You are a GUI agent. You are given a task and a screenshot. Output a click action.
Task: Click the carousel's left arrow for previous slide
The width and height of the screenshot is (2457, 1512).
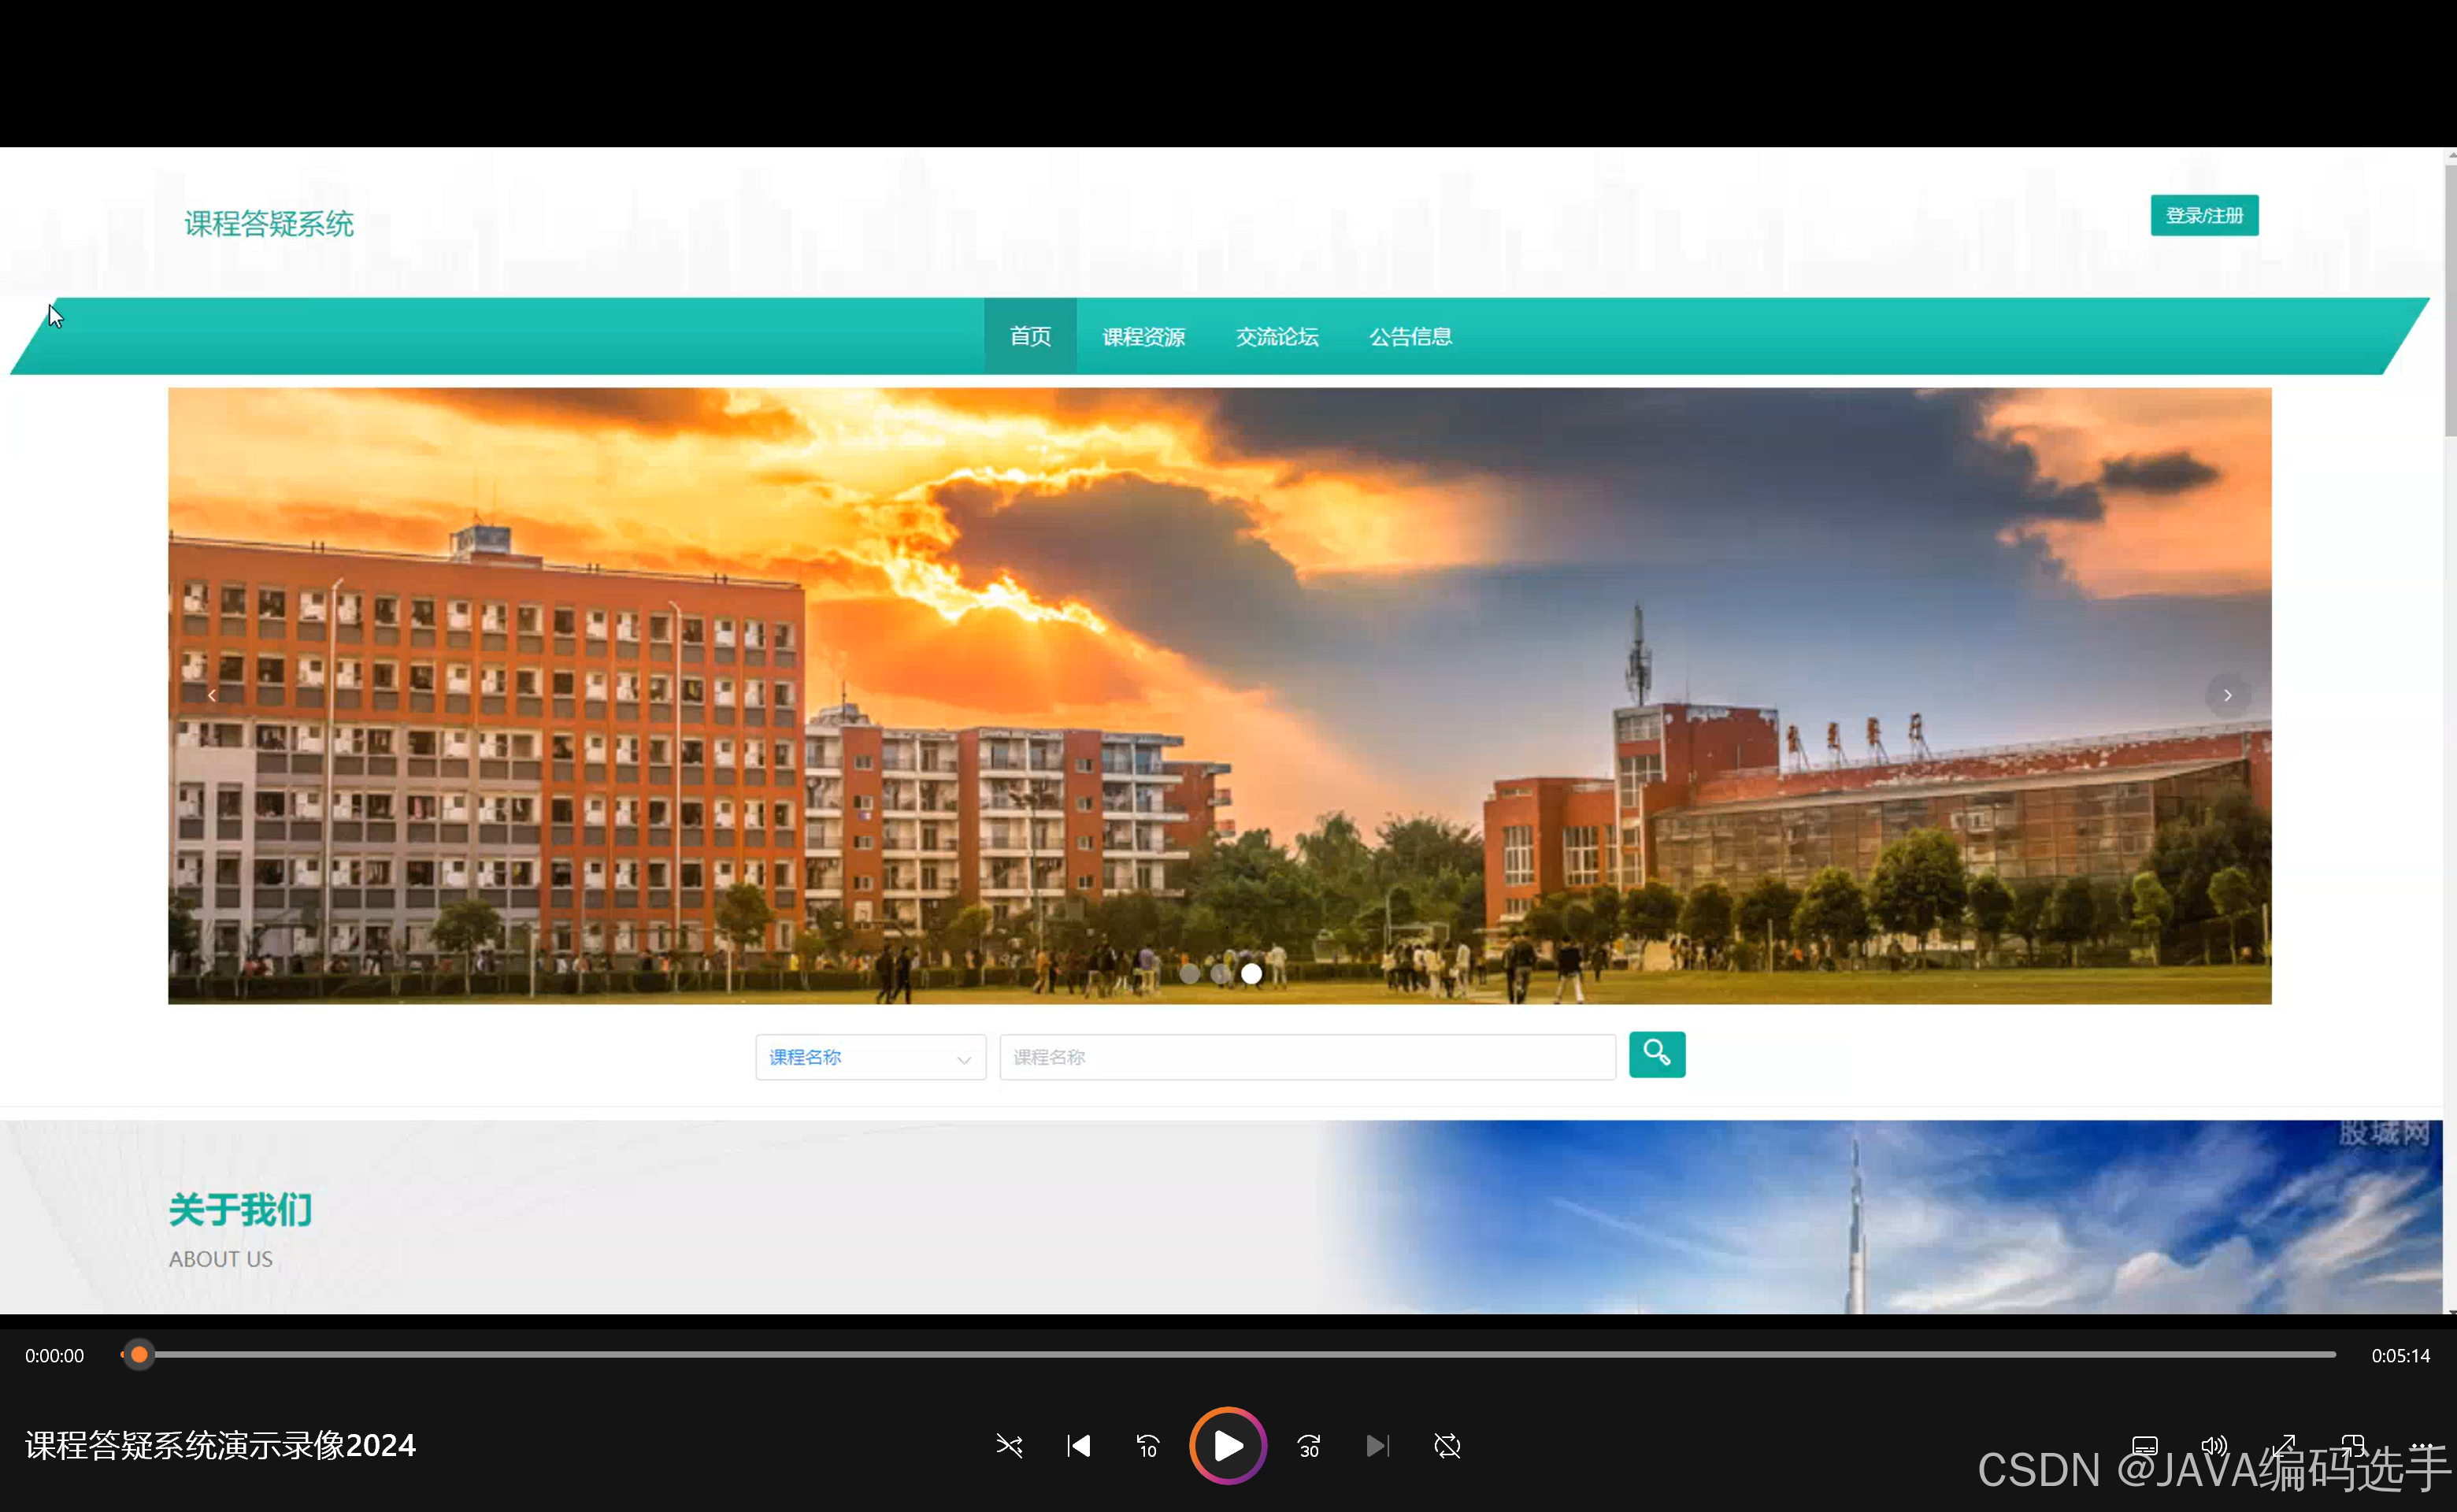click(212, 695)
